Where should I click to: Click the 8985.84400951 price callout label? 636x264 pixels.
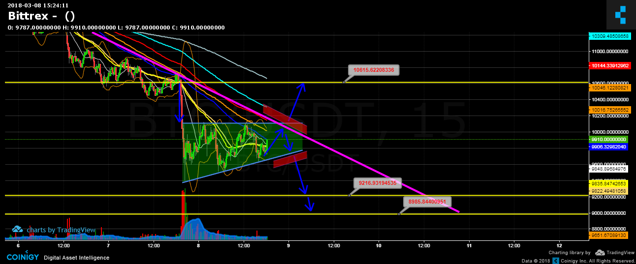427,201
